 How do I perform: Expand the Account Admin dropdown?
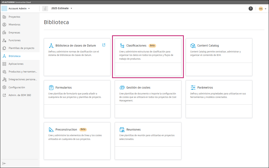coord(29,9)
